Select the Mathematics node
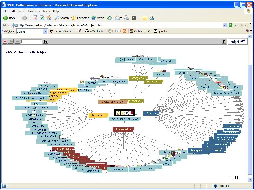Viewport: 254px width, 190px height. (123, 129)
